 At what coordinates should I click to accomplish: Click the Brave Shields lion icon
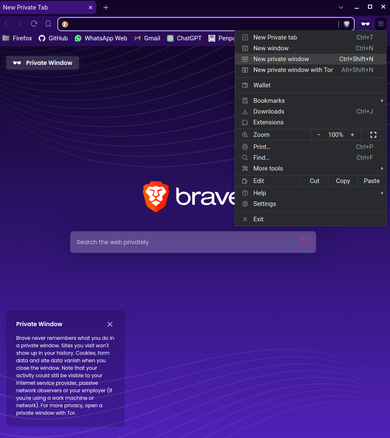click(x=346, y=24)
